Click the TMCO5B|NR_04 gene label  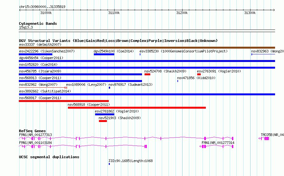(x=272, y=135)
